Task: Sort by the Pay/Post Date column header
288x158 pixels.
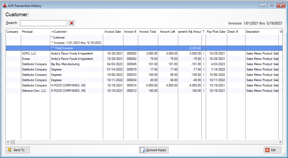Action: coord(216,32)
